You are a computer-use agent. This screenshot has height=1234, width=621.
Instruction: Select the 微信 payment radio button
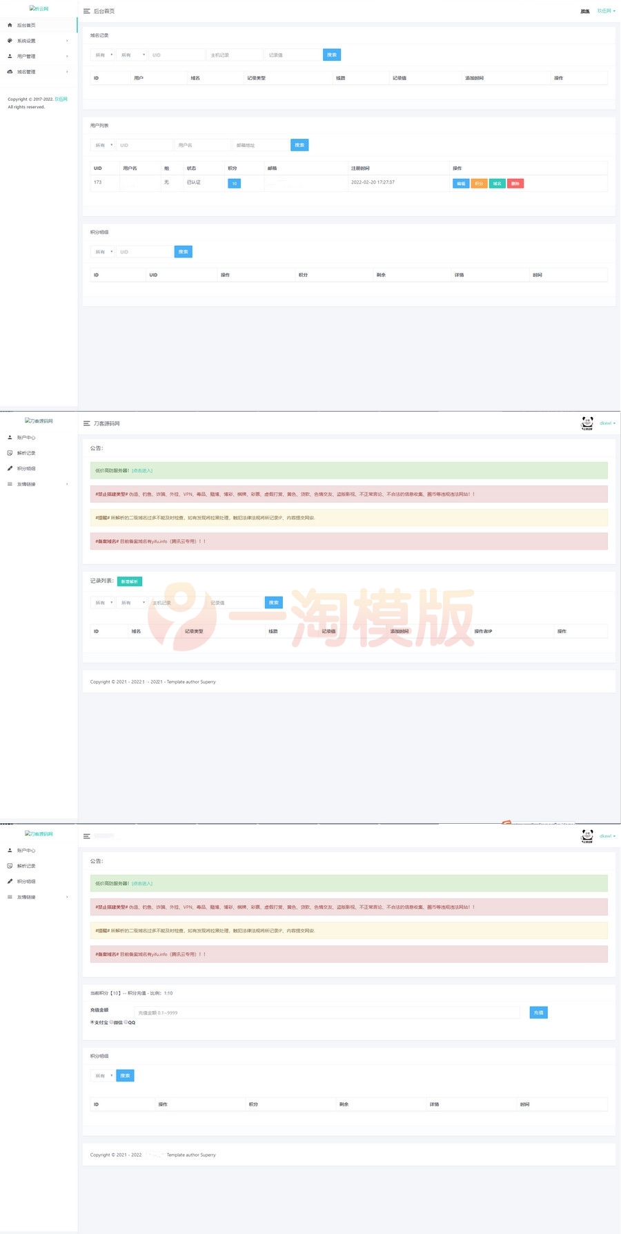tap(111, 1022)
